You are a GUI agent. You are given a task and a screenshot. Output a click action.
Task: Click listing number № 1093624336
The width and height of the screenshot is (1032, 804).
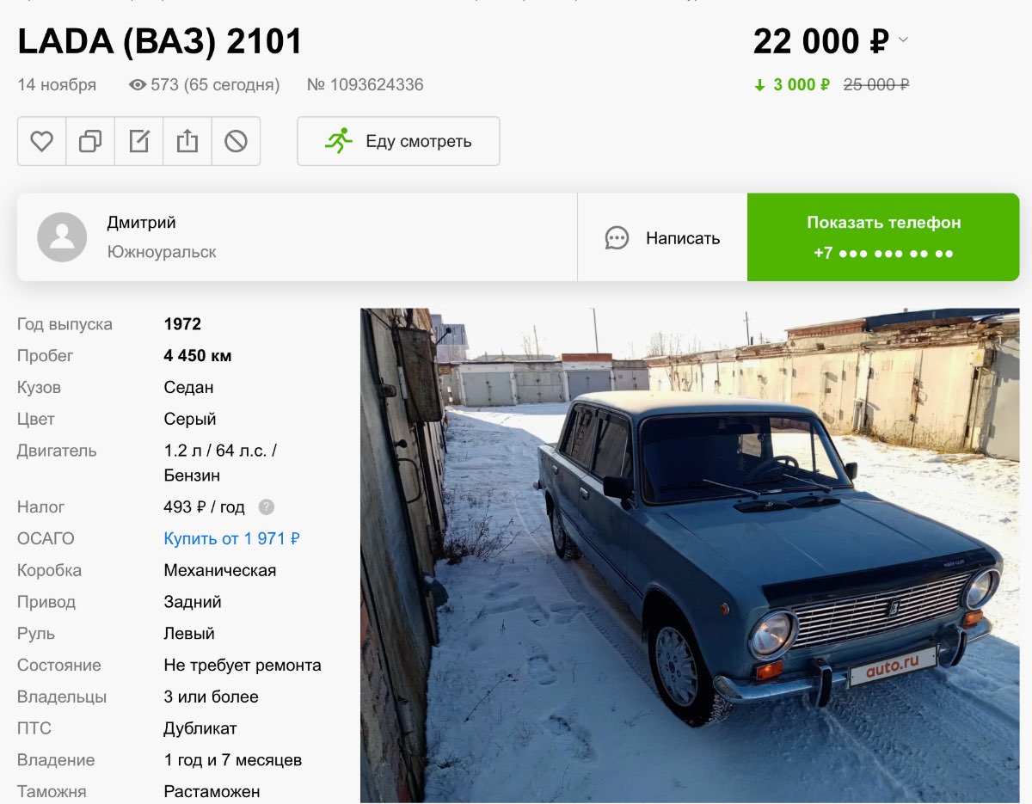(x=365, y=85)
